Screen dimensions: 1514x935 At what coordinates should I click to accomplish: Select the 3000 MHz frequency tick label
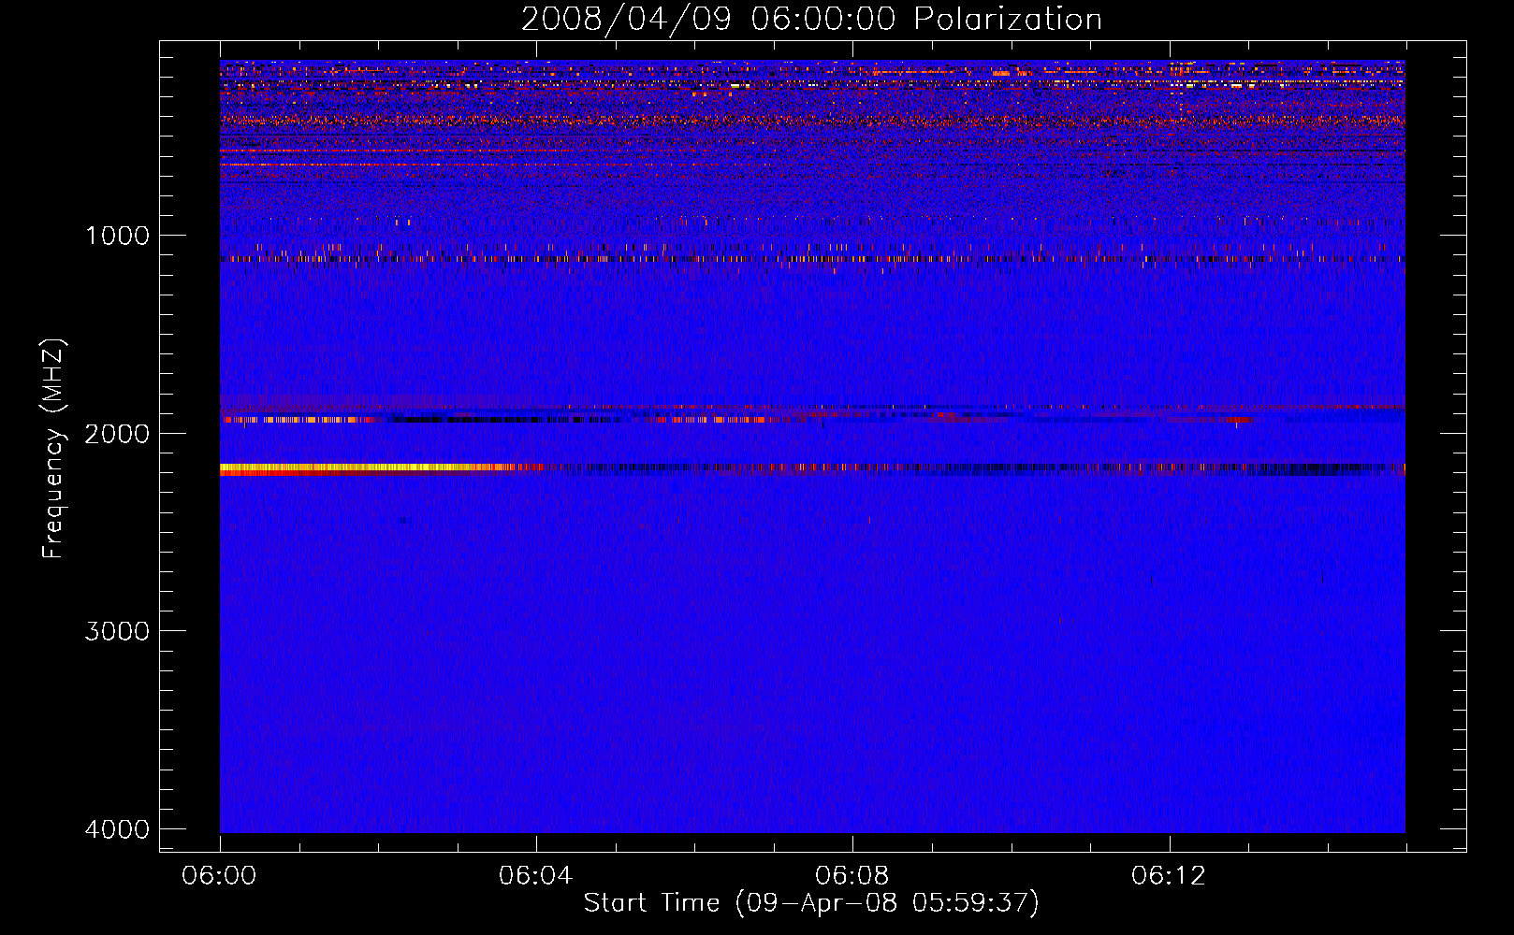(117, 631)
